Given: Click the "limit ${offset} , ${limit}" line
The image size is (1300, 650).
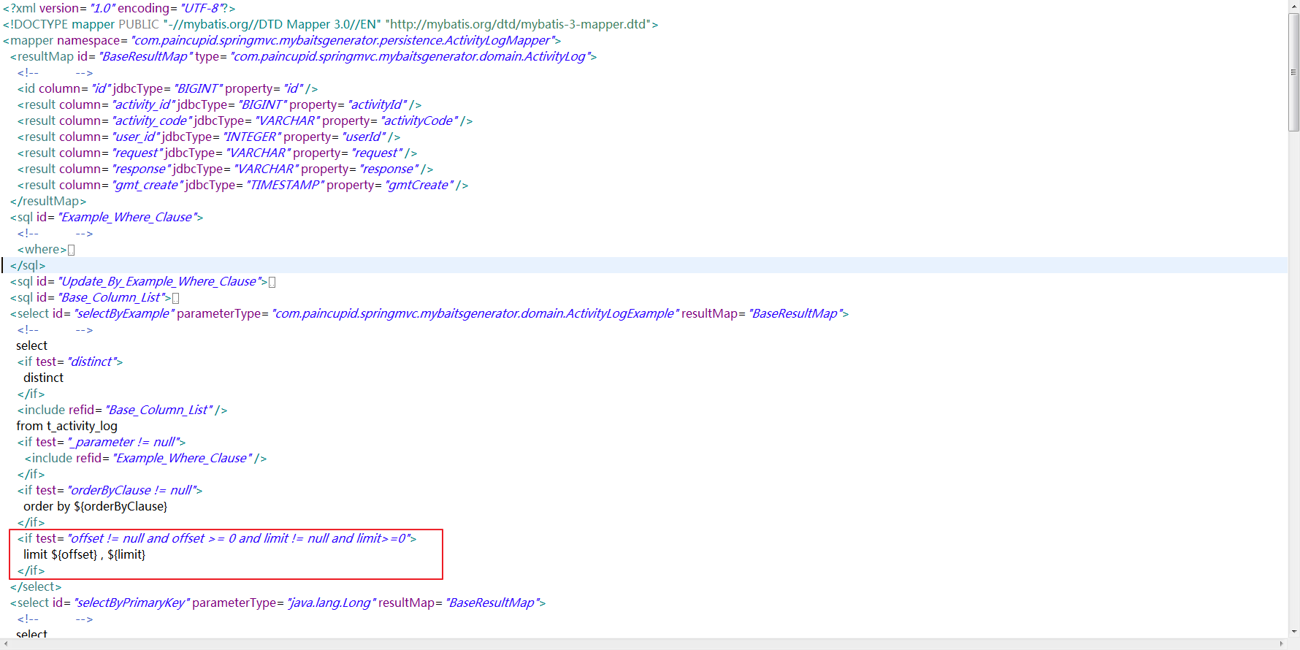Looking at the screenshot, I should tap(85, 555).
